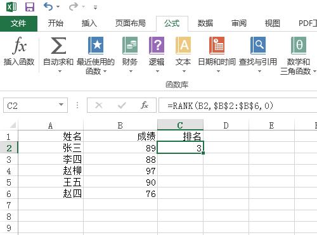
Task: Click the Excel application icon
Action: pyautogui.click(x=11, y=7)
